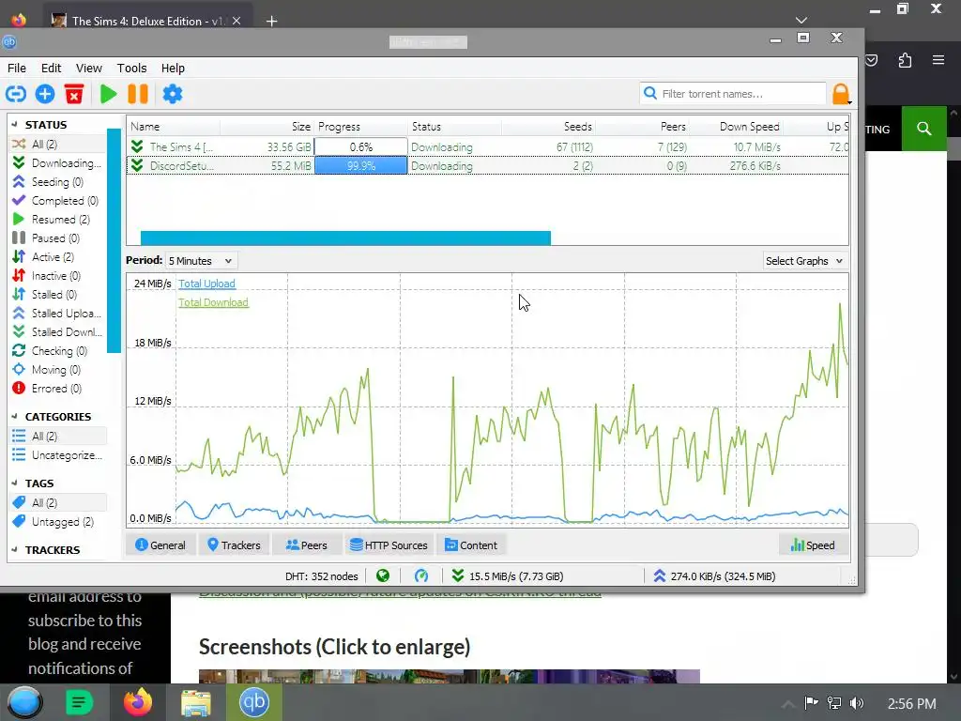
Task: Filter by Downloading status
Action: 57,163
